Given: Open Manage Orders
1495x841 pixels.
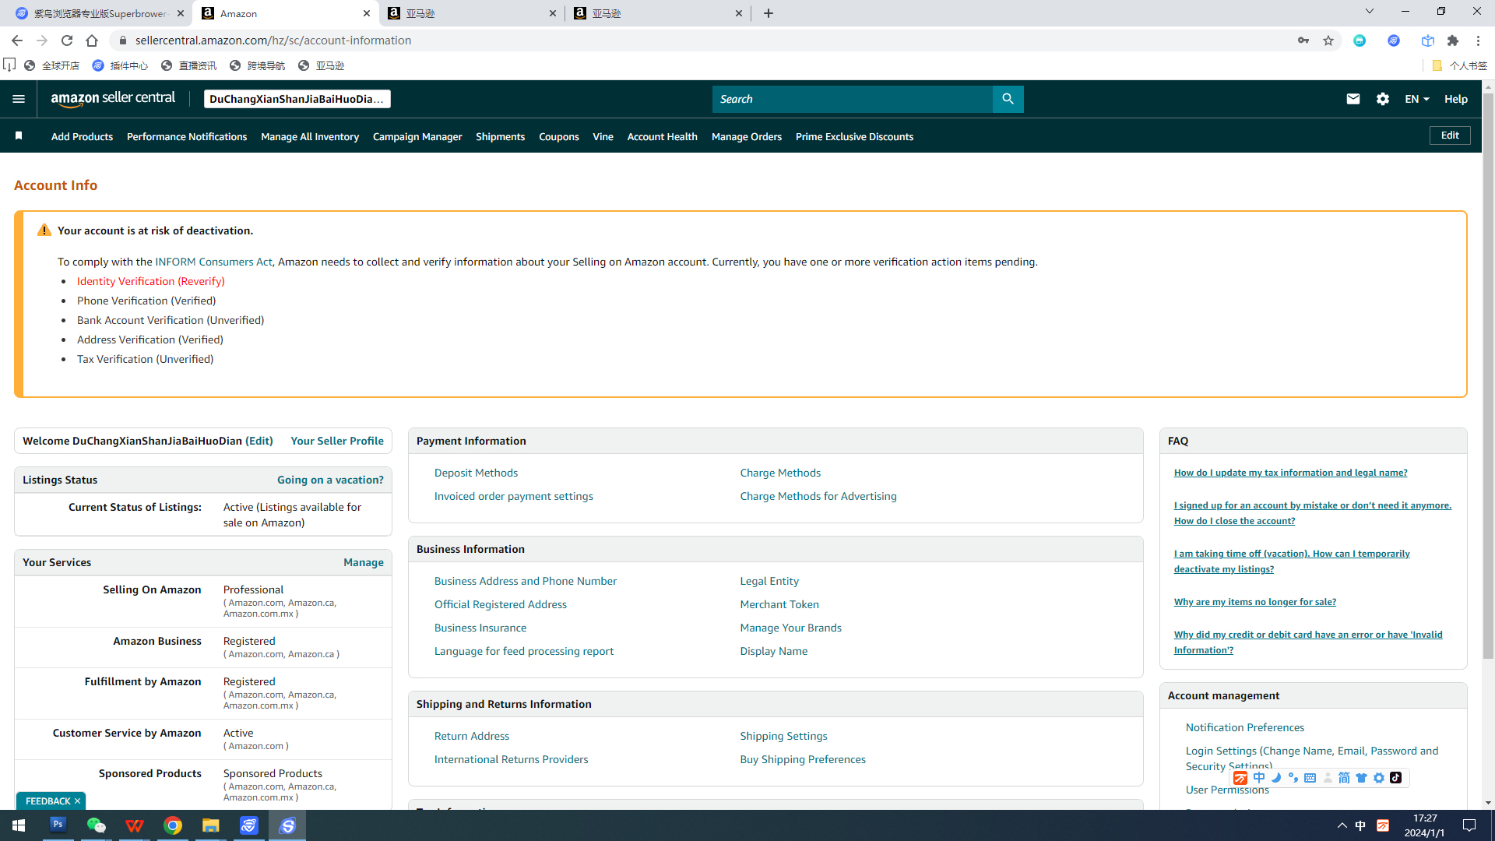Looking at the screenshot, I should [x=746, y=136].
